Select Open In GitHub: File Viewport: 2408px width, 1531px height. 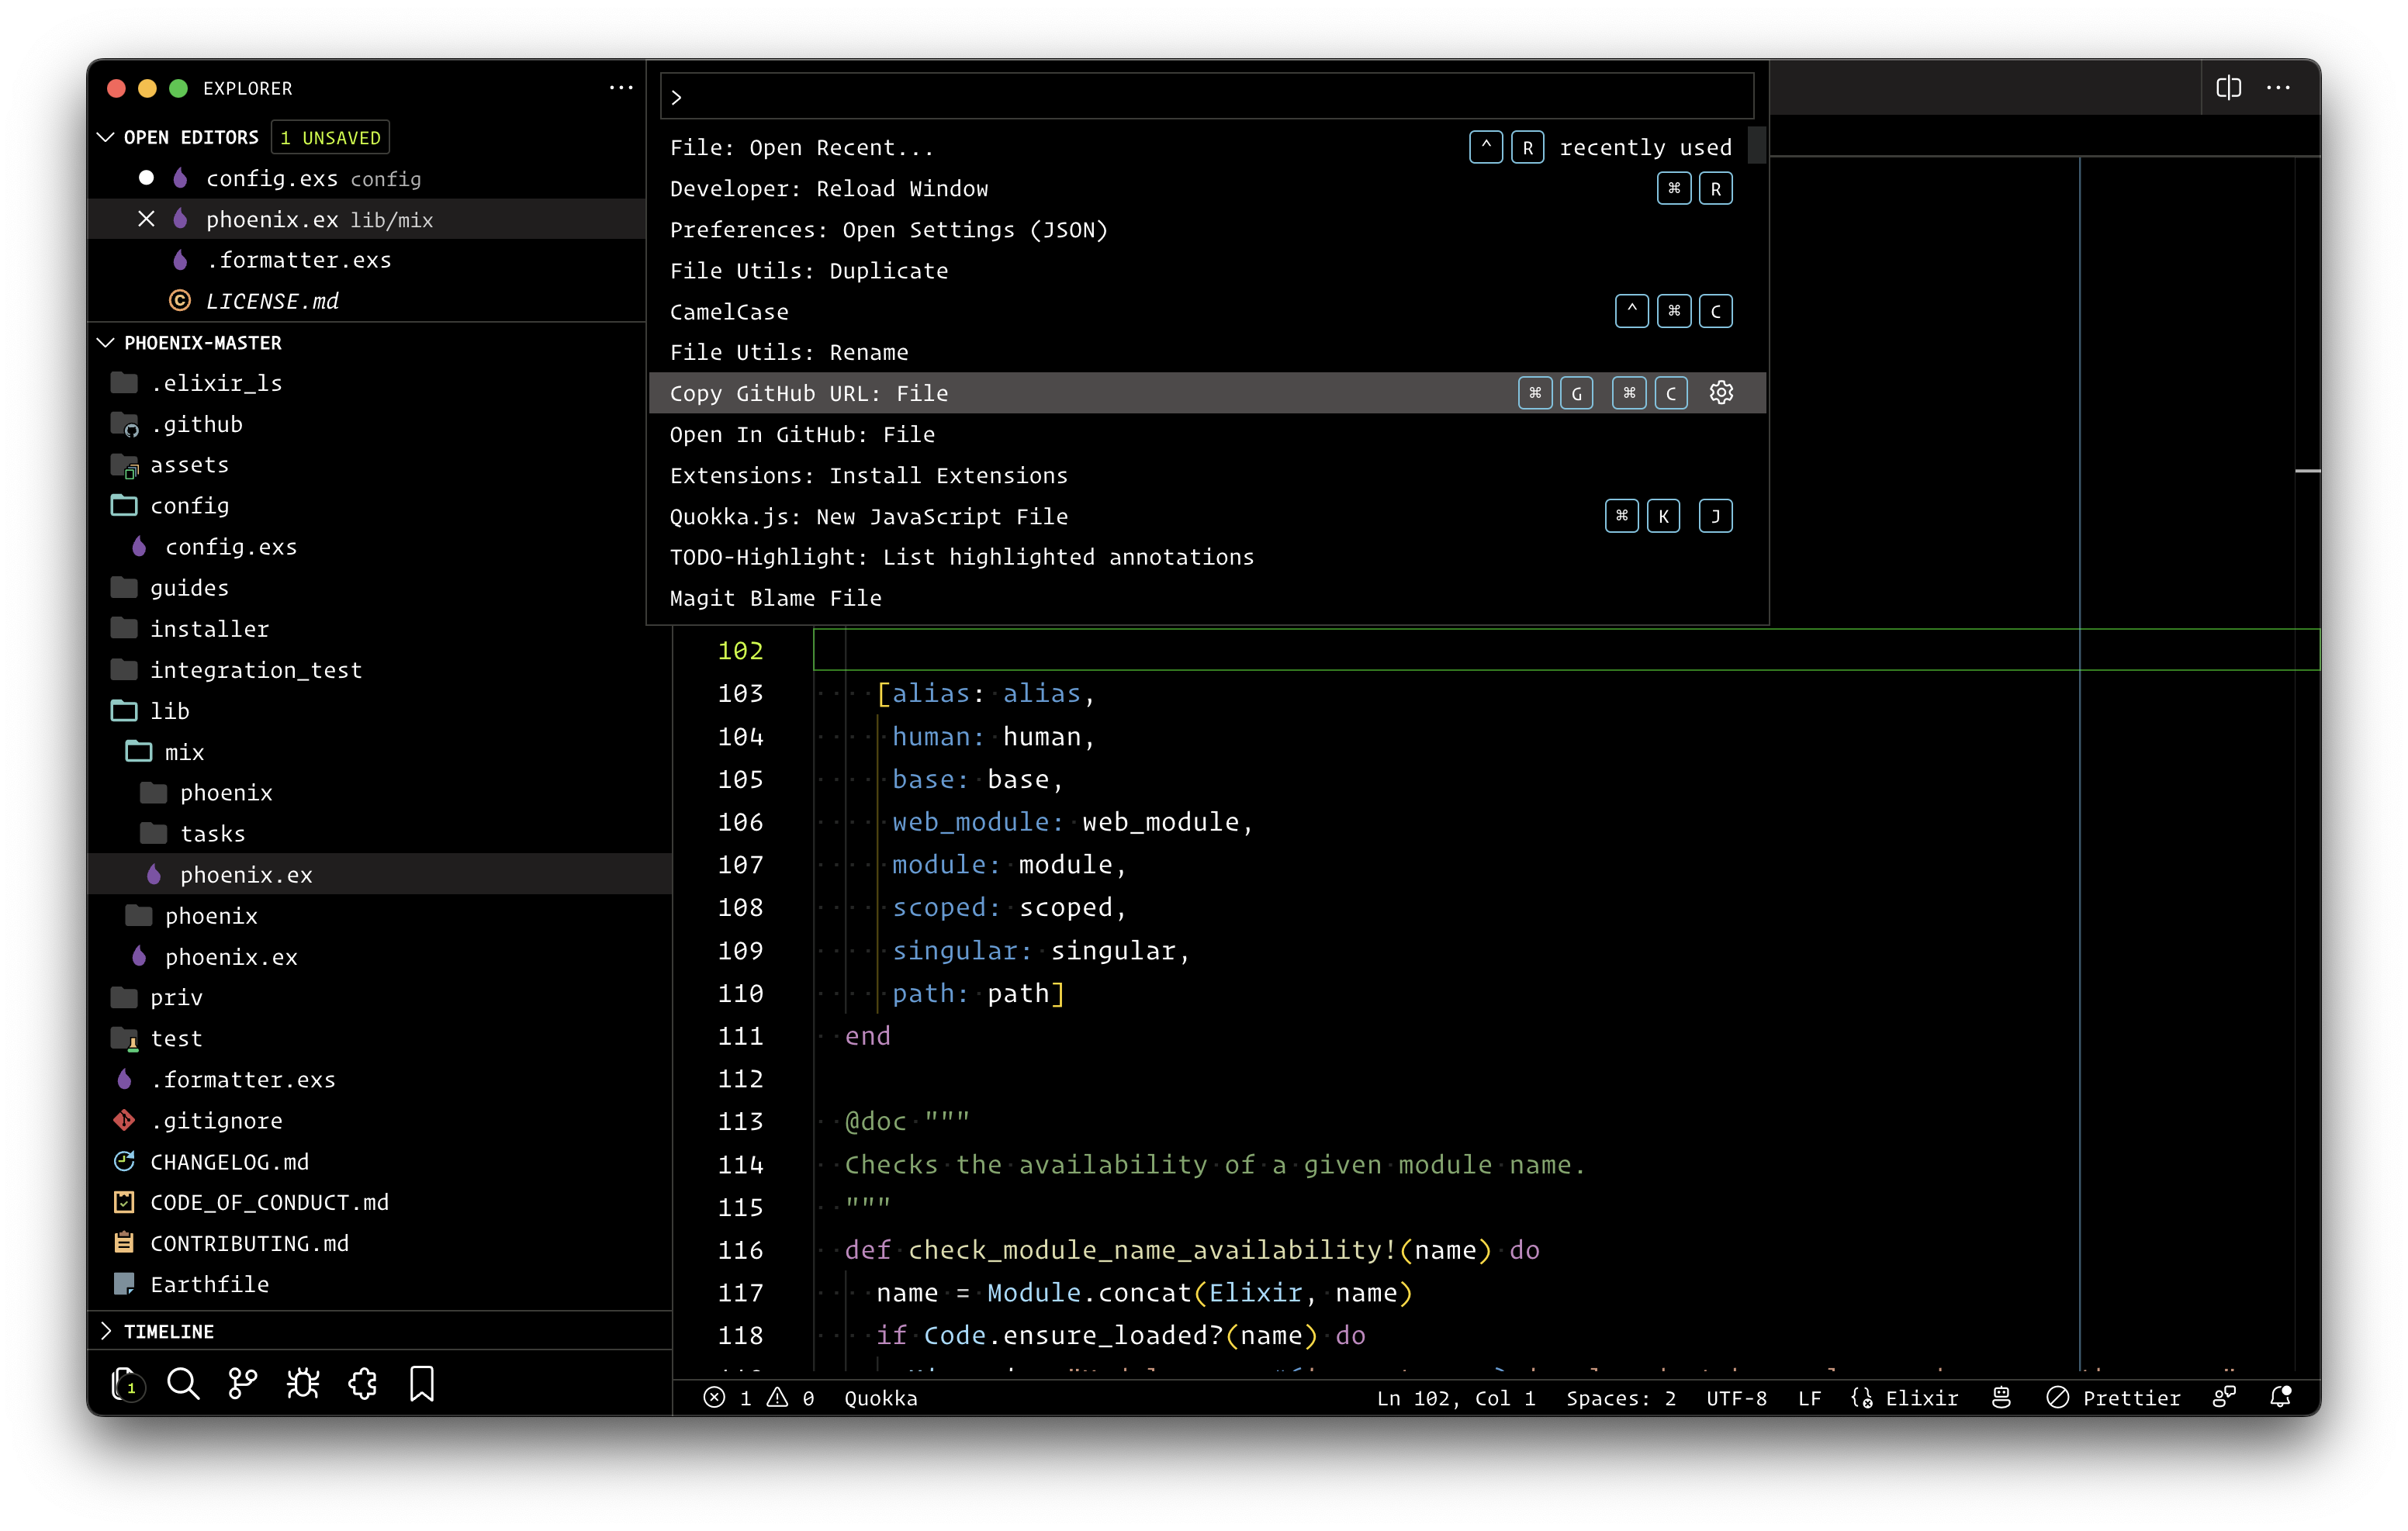click(1207, 434)
